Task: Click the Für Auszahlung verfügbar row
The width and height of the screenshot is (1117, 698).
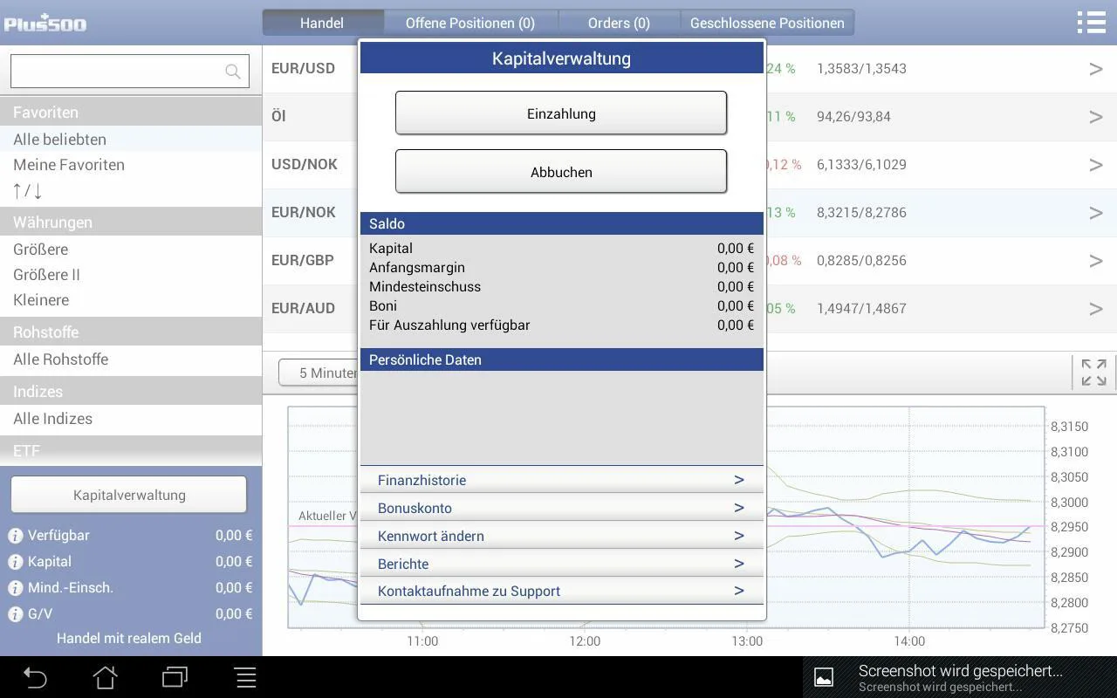Action: (561, 325)
